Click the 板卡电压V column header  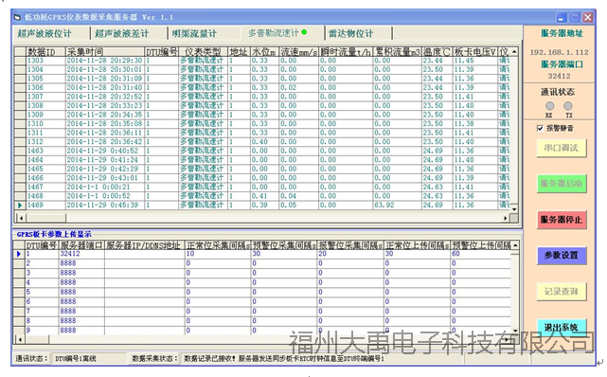[475, 52]
